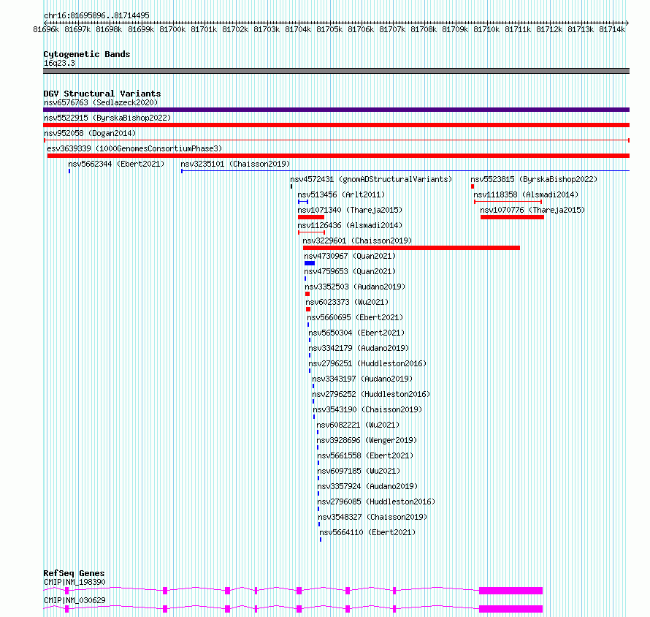Click the RefSeq Genes track title
650x617 pixels.
[74, 573]
